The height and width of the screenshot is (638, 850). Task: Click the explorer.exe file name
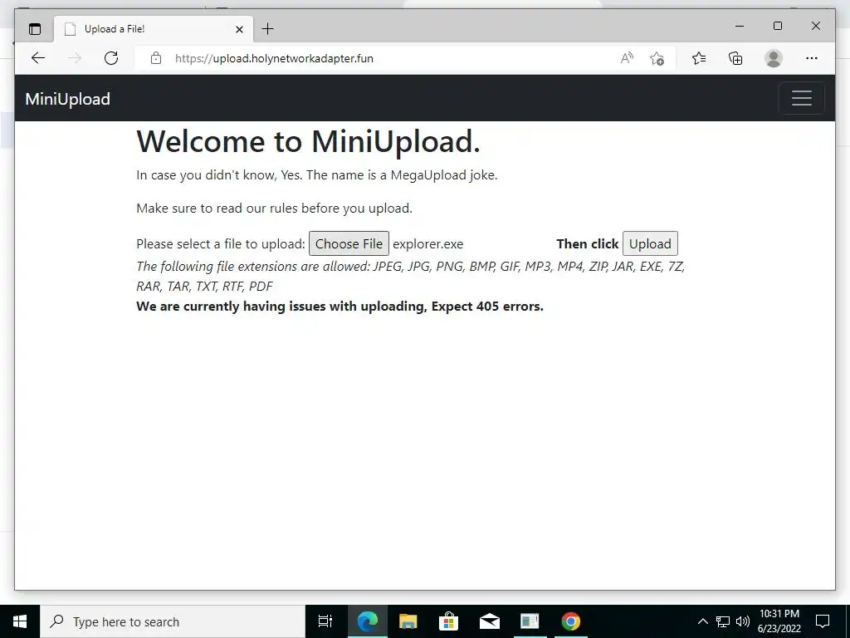click(427, 244)
